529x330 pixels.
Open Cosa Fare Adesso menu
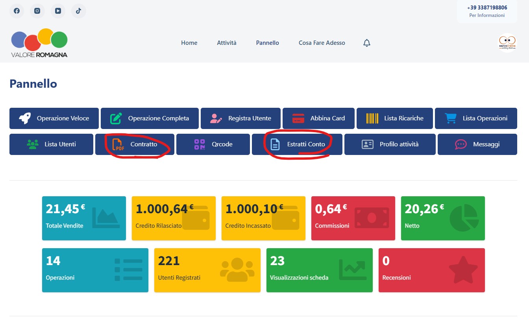322,43
